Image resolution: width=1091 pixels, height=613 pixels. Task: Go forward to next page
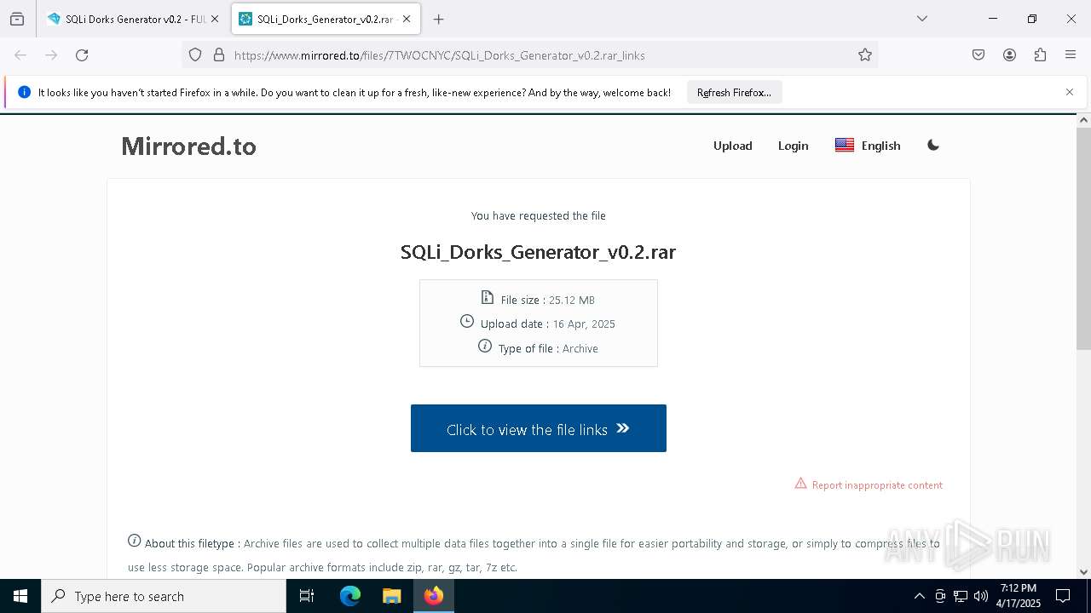click(x=51, y=55)
